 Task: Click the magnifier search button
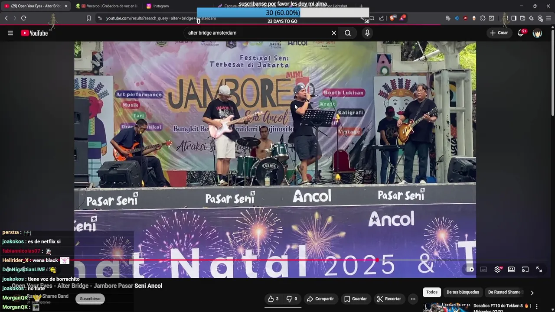pyautogui.click(x=348, y=33)
